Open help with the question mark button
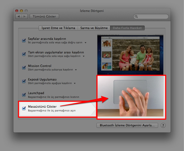 click(163, 126)
